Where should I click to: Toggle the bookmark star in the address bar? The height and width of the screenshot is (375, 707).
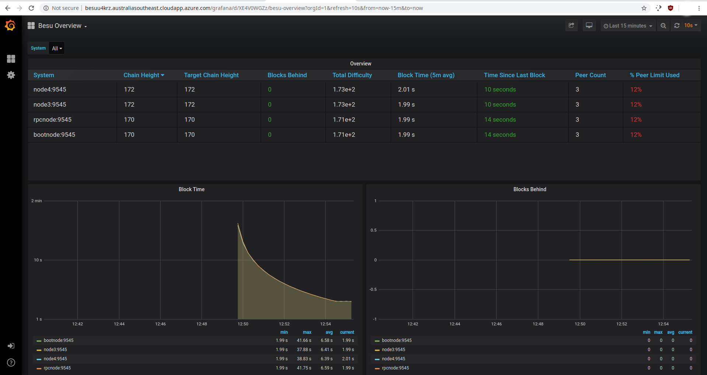[x=644, y=8]
